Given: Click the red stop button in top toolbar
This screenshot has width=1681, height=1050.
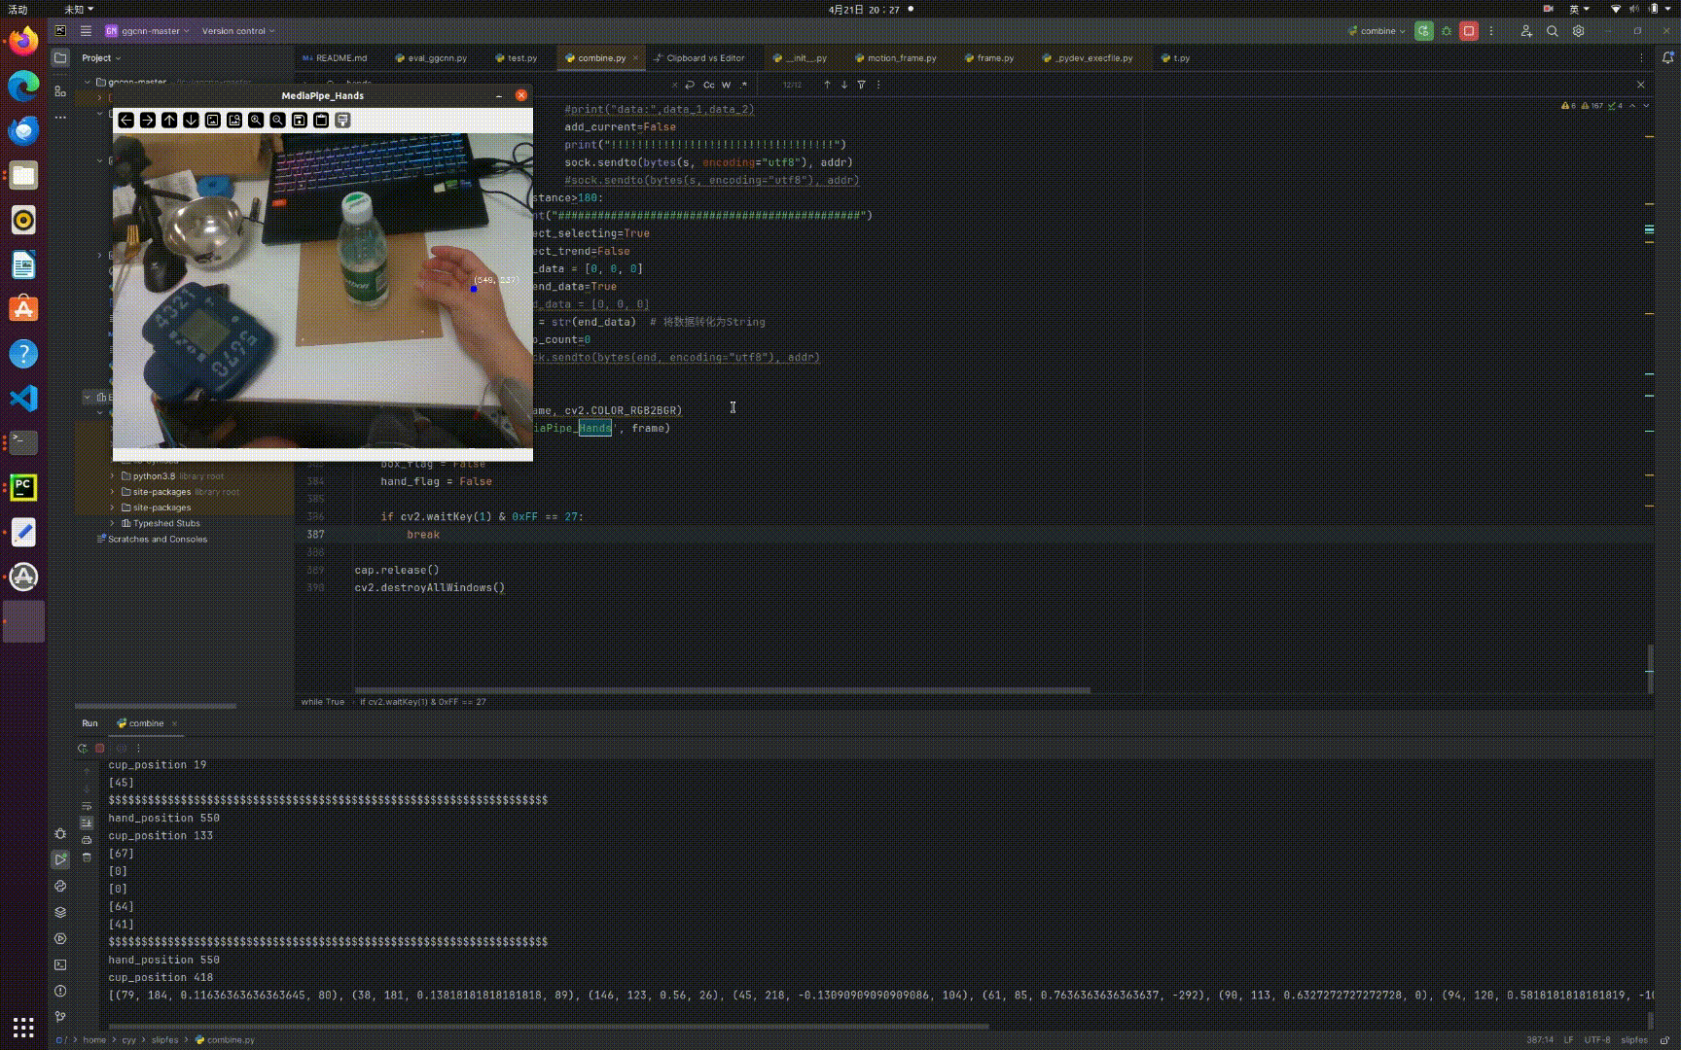Looking at the screenshot, I should (1469, 31).
